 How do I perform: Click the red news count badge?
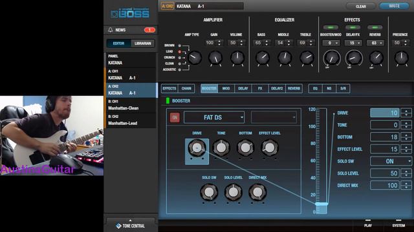[x=149, y=30]
